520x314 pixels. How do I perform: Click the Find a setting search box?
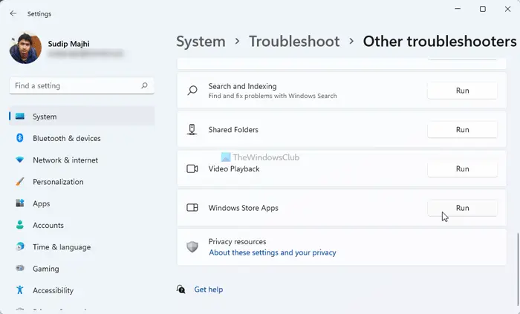click(x=74, y=86)
